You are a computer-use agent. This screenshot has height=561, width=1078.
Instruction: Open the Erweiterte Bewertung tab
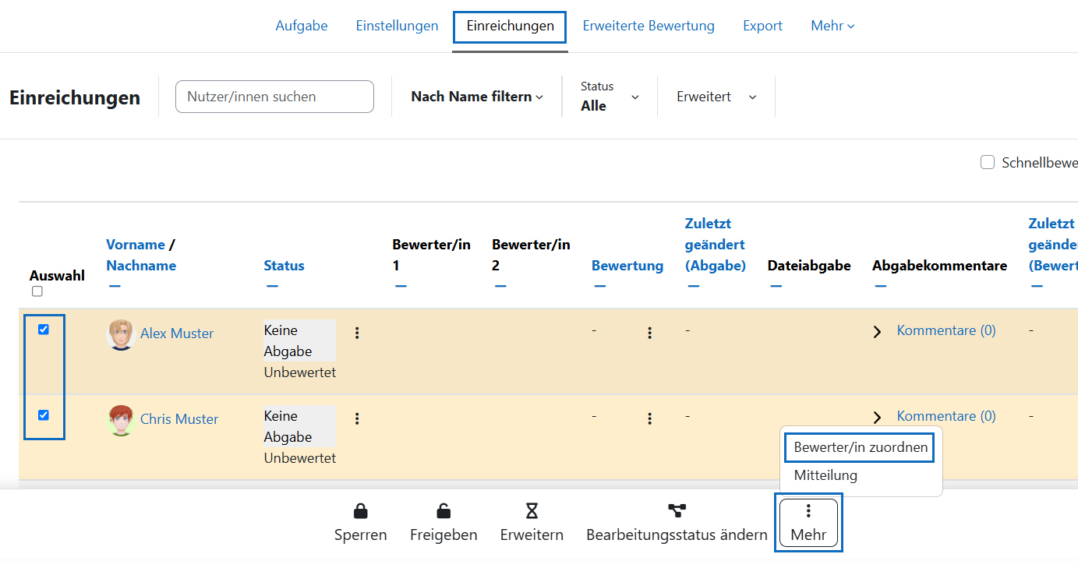(x=649, y=26)
